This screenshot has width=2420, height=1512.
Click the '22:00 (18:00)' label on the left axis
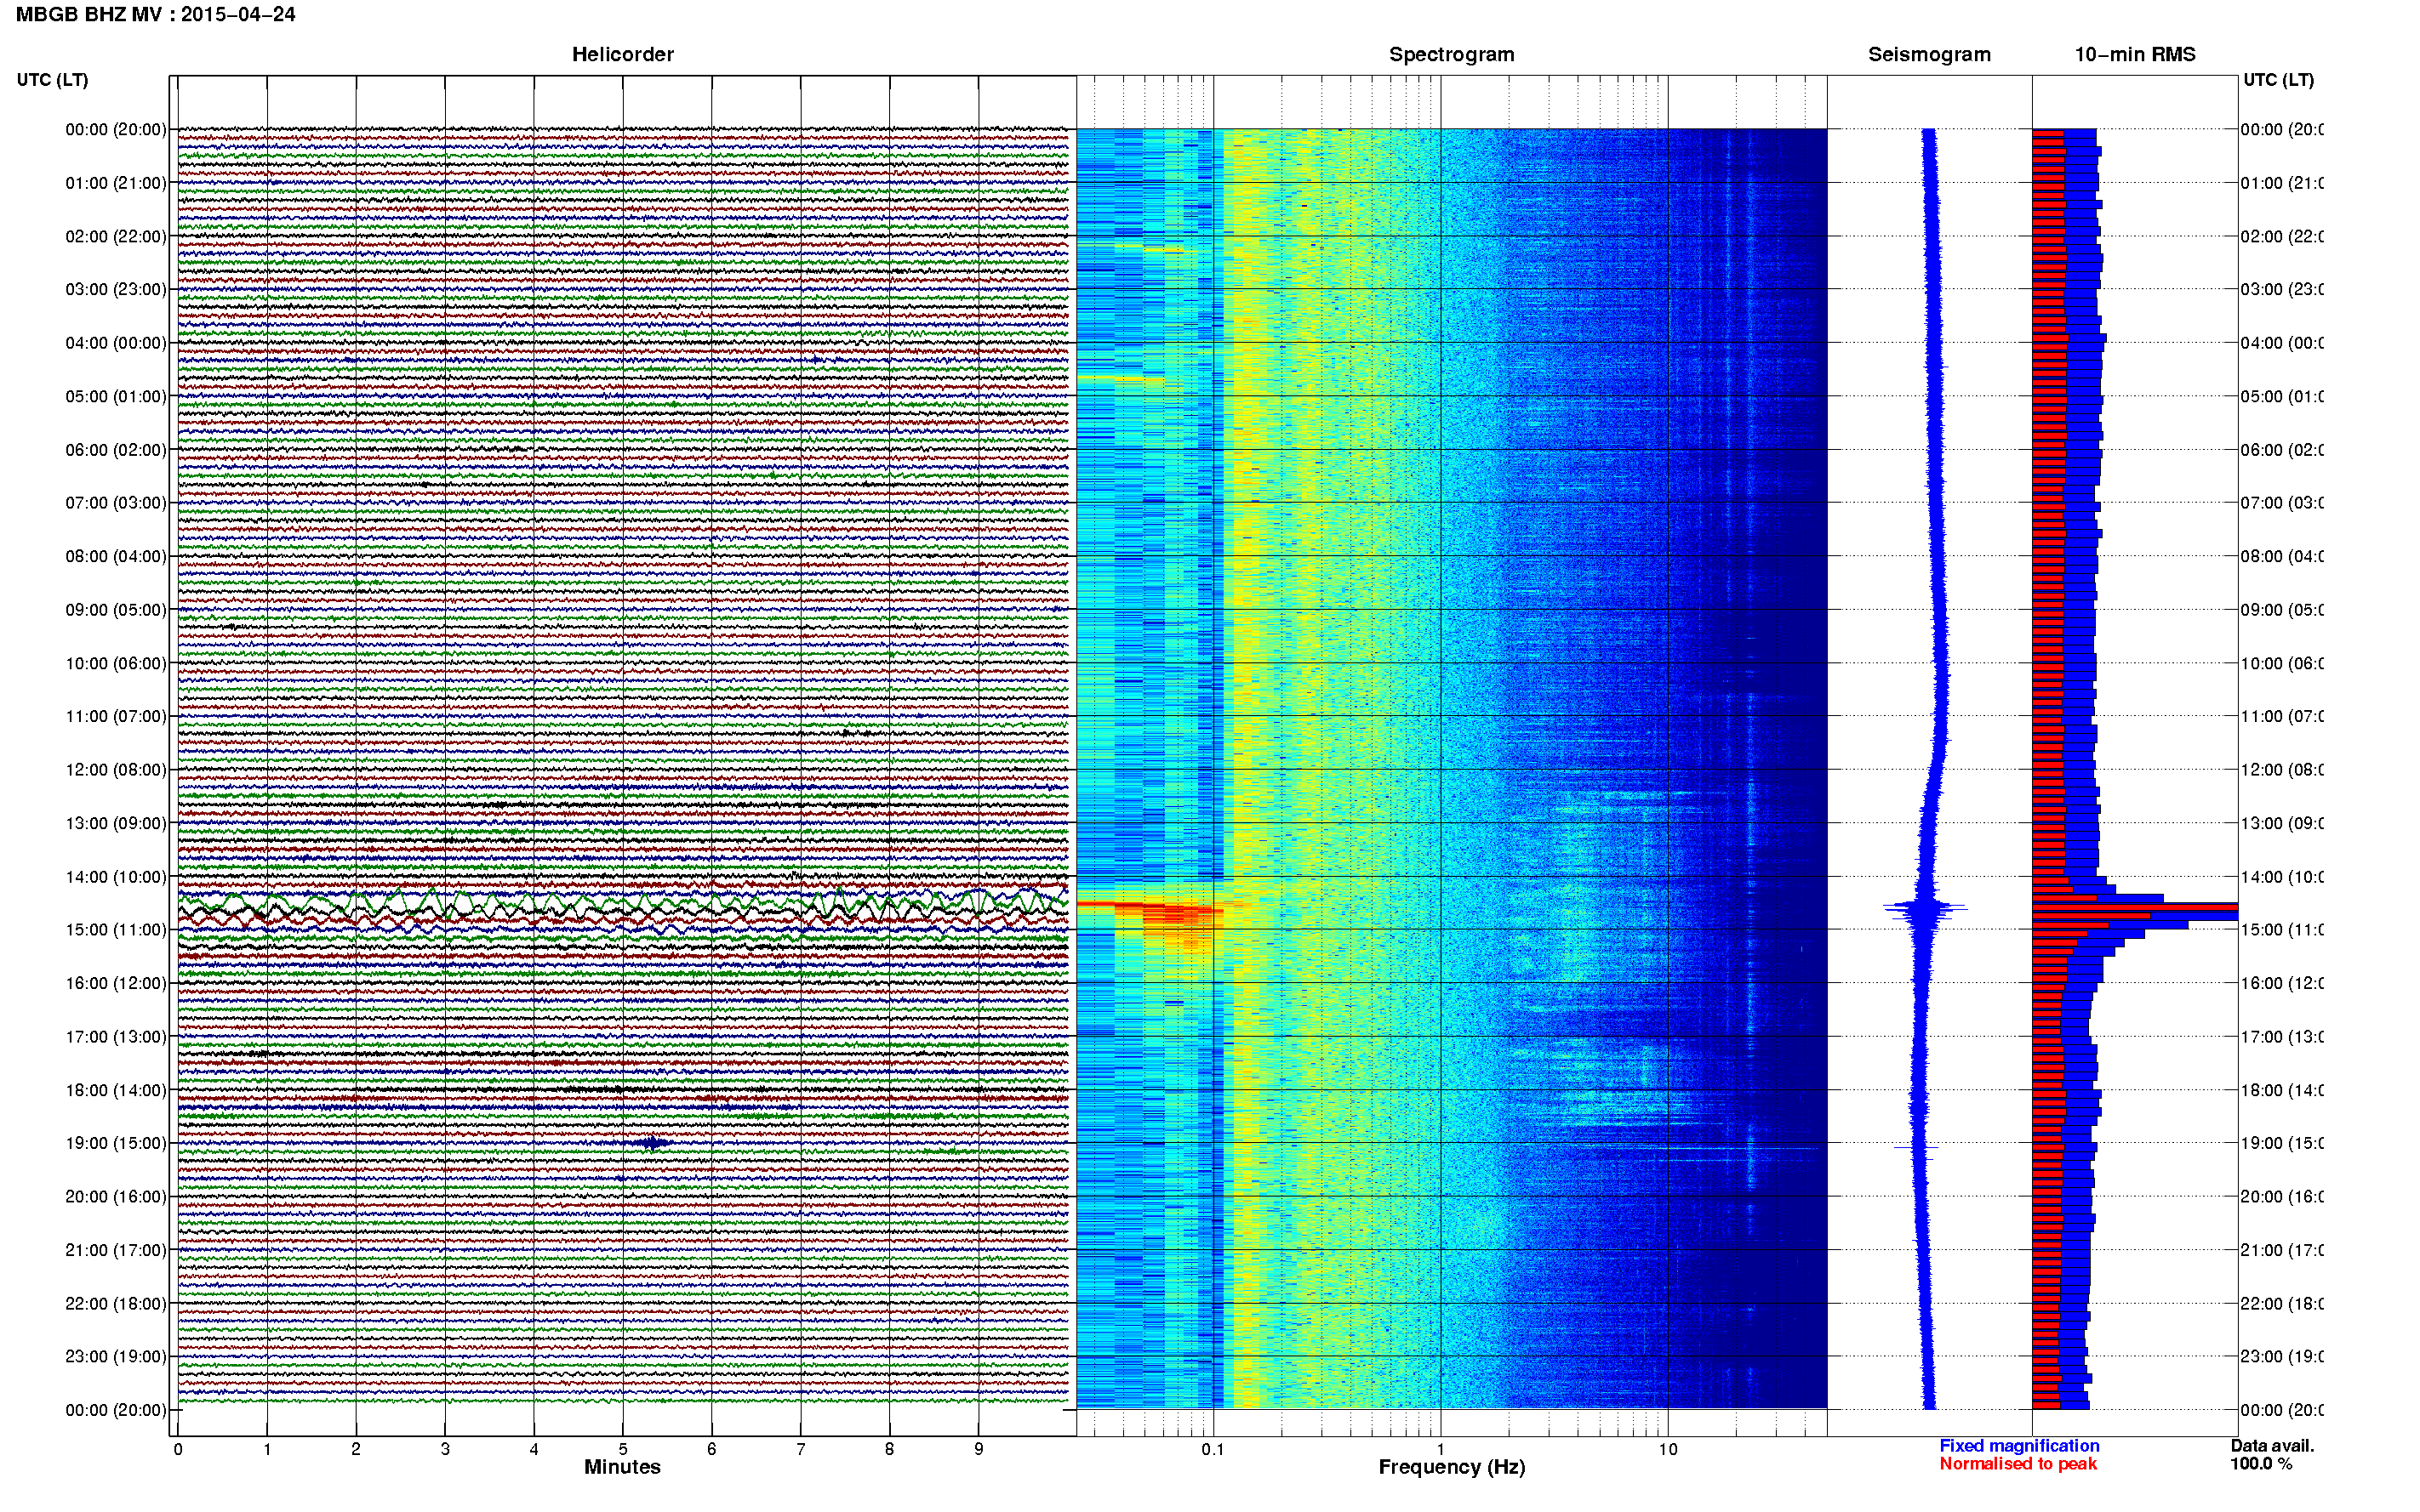tap(116, 1303)
